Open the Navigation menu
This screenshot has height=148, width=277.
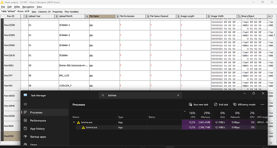coord(28,7)
